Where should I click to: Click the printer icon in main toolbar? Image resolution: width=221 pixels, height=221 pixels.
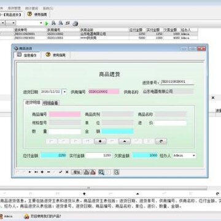[76, 23]
